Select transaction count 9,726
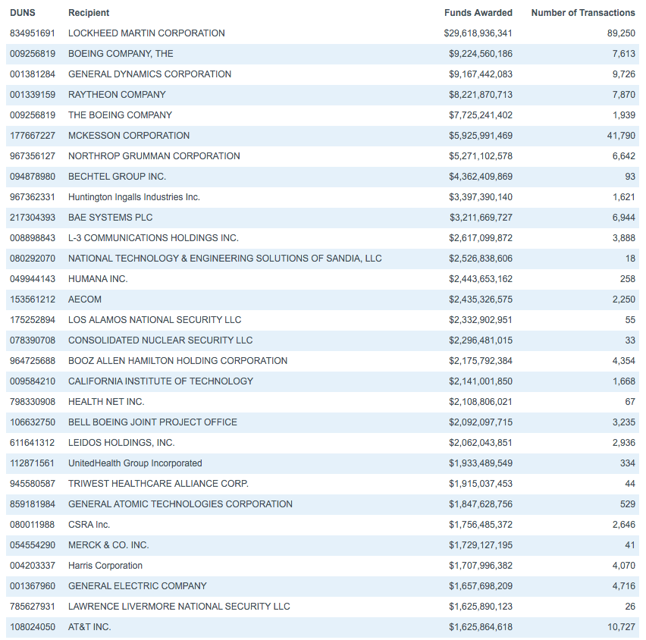The image size is (646, 640). point(623,74)
